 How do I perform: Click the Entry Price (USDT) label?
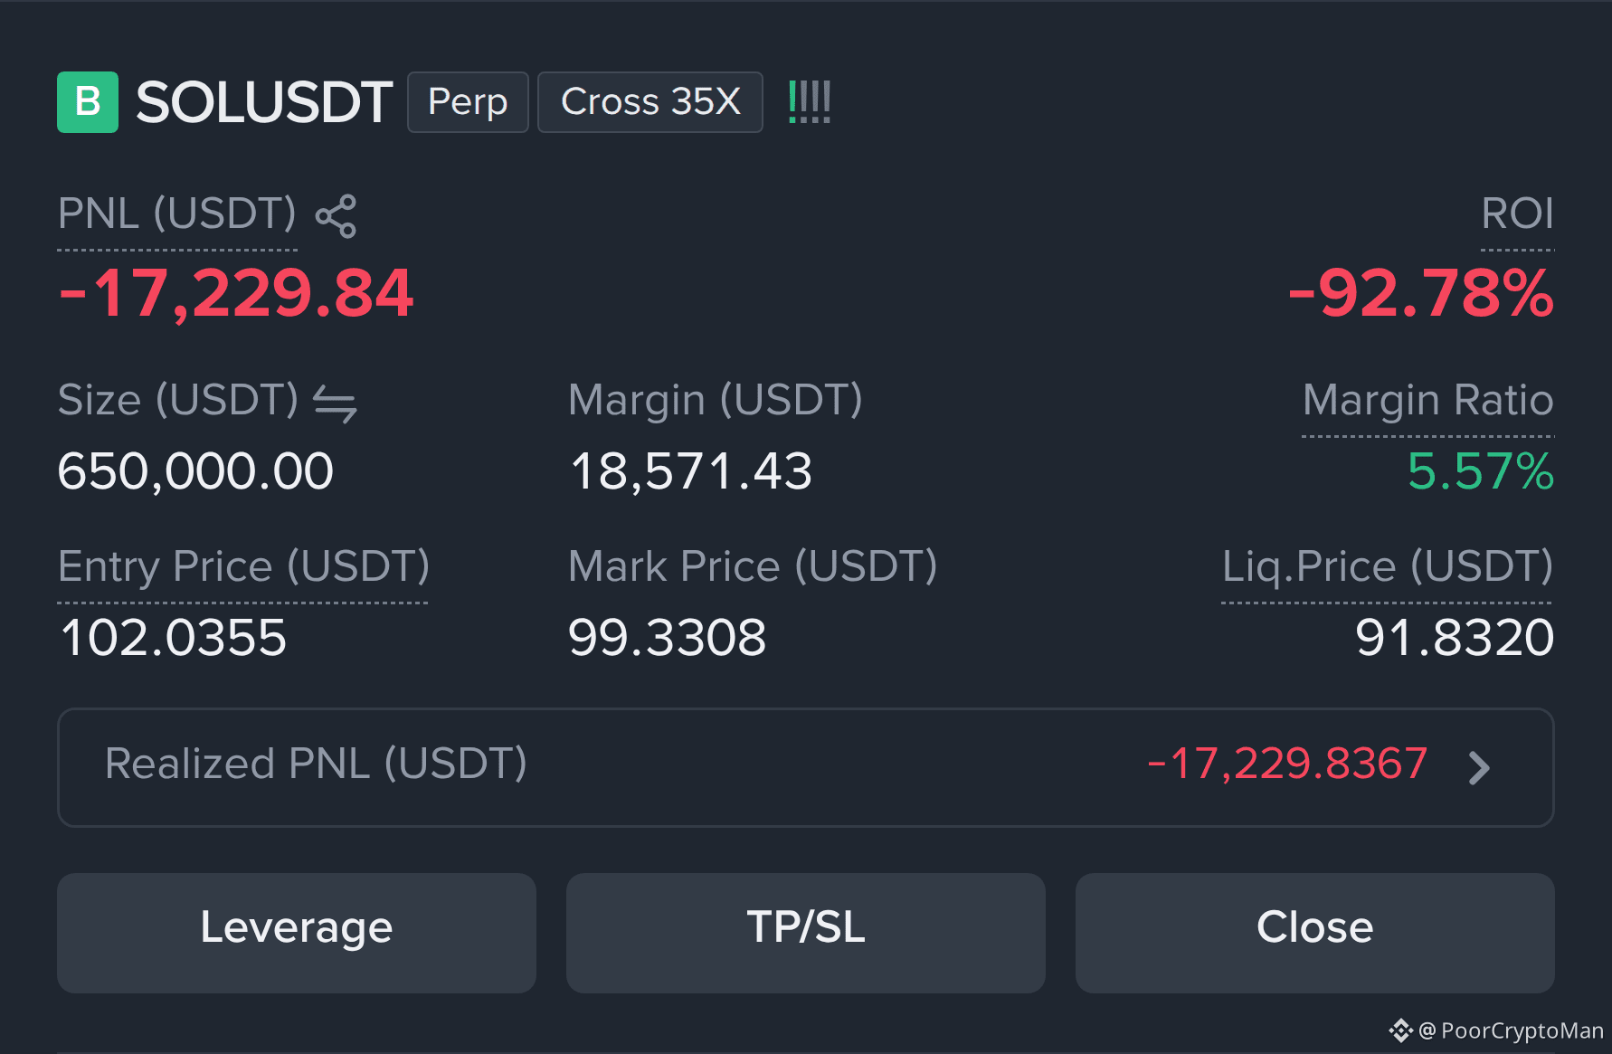pos(243,567)
